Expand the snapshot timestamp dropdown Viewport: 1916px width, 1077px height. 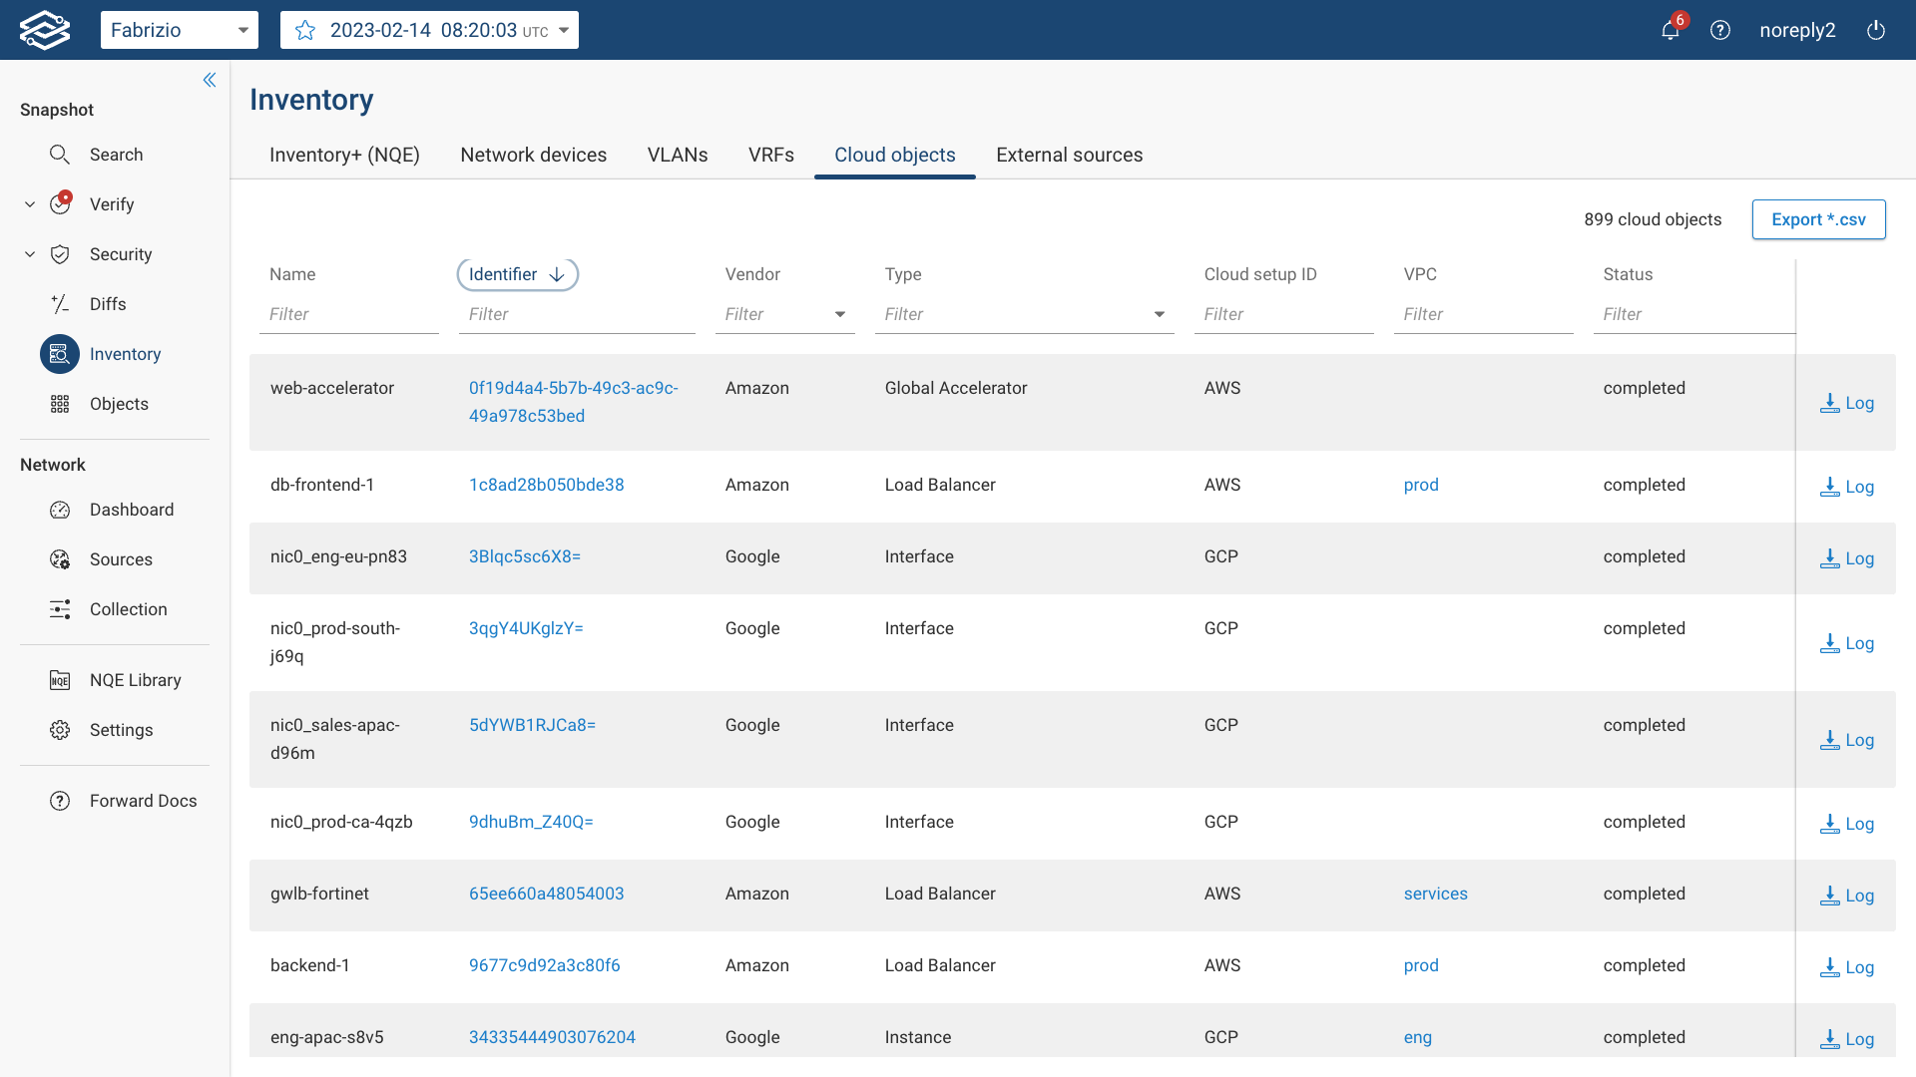tap(564, 30)
